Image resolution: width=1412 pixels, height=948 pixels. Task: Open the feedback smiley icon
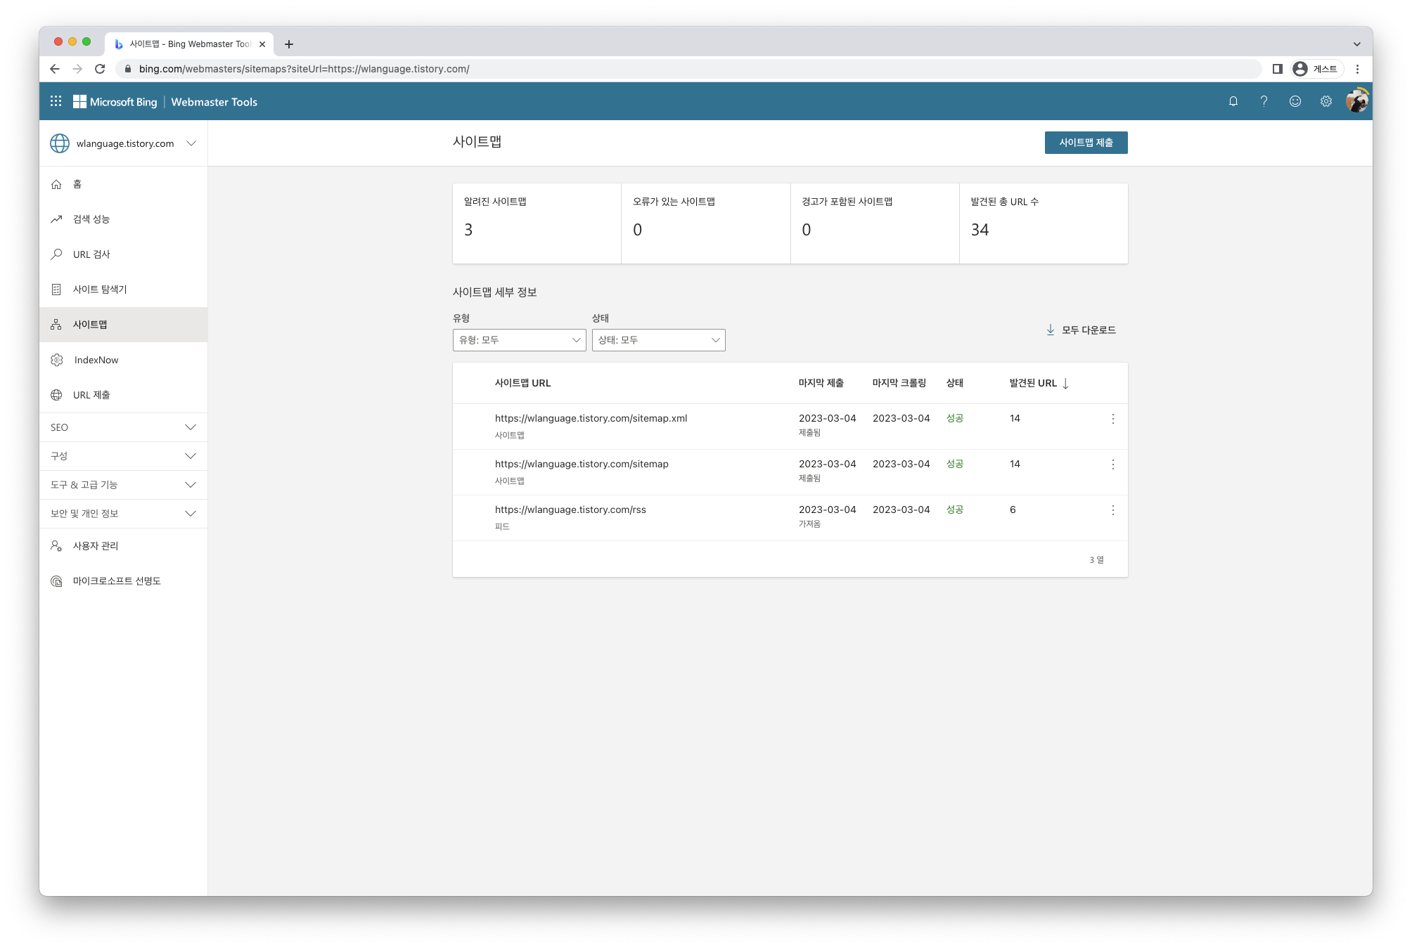(1295, 101)
